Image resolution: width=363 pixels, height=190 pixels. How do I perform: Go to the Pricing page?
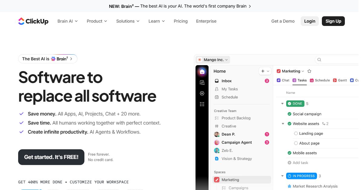pos(181,21)
